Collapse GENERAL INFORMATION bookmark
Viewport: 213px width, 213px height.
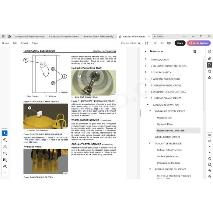pyautogui.click(x=148, y=104)
